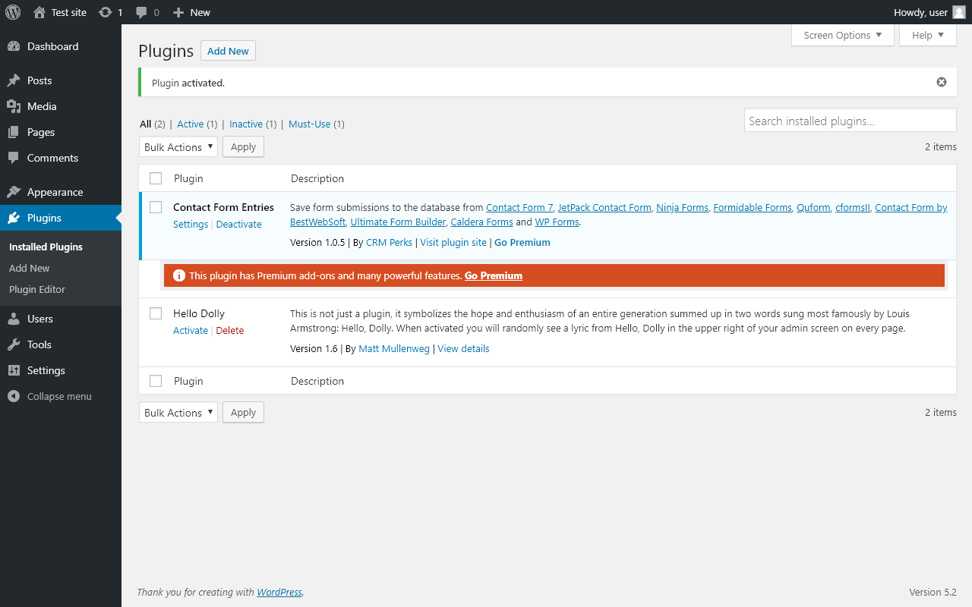Open the Users menu label

coord(40,319)
